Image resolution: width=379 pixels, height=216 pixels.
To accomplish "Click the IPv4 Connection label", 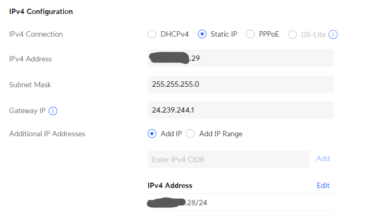I will 36,34.
